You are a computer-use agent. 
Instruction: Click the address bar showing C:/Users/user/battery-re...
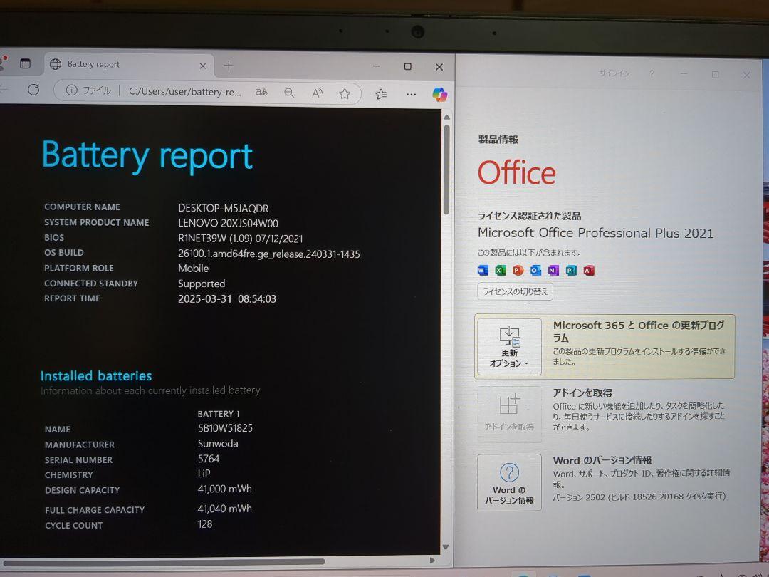tap(185, 91)
